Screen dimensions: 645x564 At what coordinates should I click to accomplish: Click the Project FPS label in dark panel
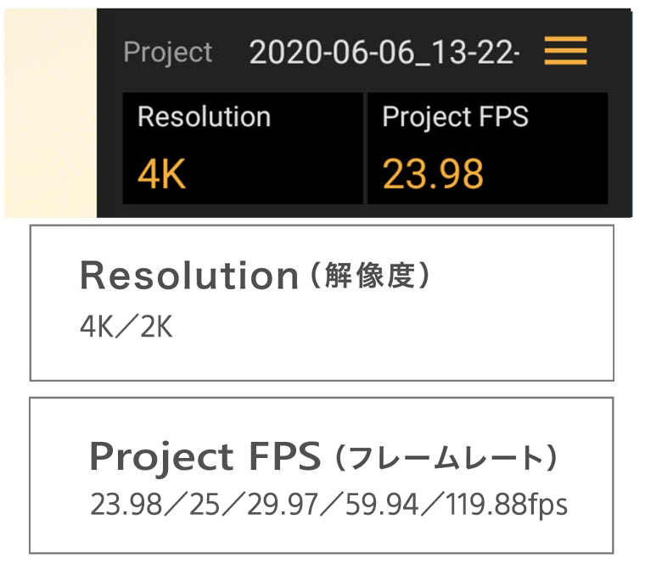(x=455, y=116)
